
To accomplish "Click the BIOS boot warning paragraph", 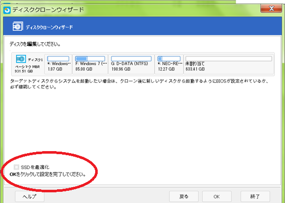I will [139, 84].
